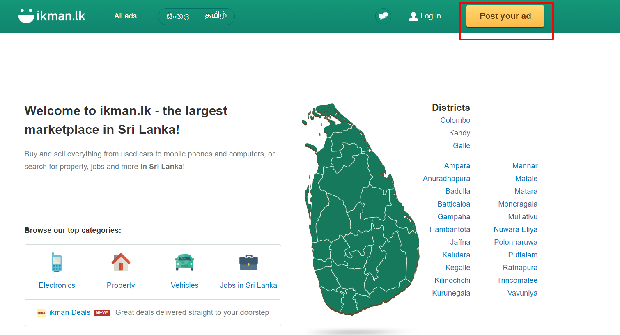Image resolution: width=620 pixels, height=335 pixels.
Task: Select Matale district
Action: coord(526,179)
